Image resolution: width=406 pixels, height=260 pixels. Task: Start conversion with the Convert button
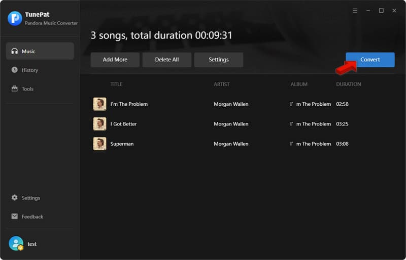pos(370,60)
